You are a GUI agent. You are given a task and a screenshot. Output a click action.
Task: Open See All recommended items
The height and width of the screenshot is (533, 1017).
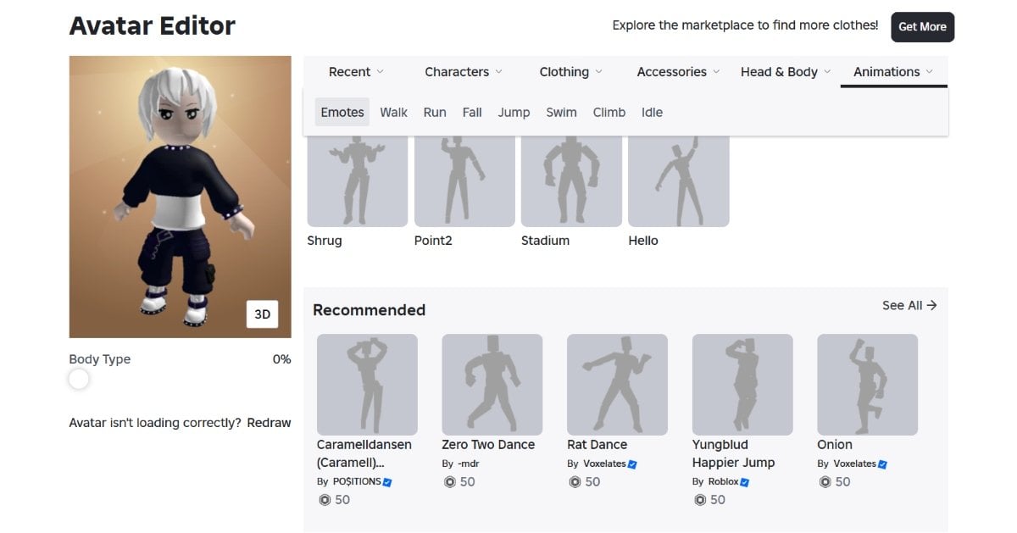pyautogui.click(x=909, y=305)
